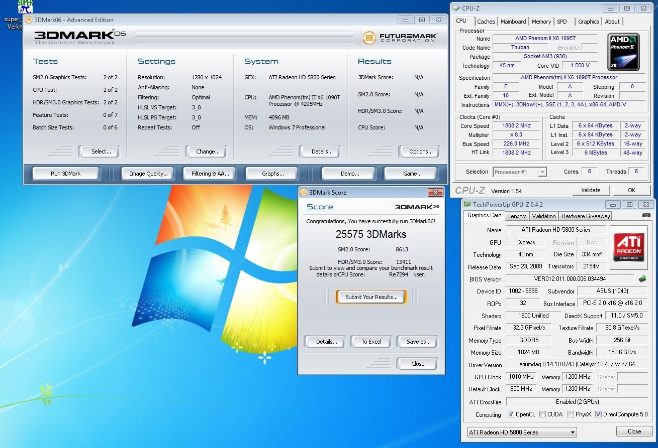Switch to the SPD tab in CPU-Z

562,22
